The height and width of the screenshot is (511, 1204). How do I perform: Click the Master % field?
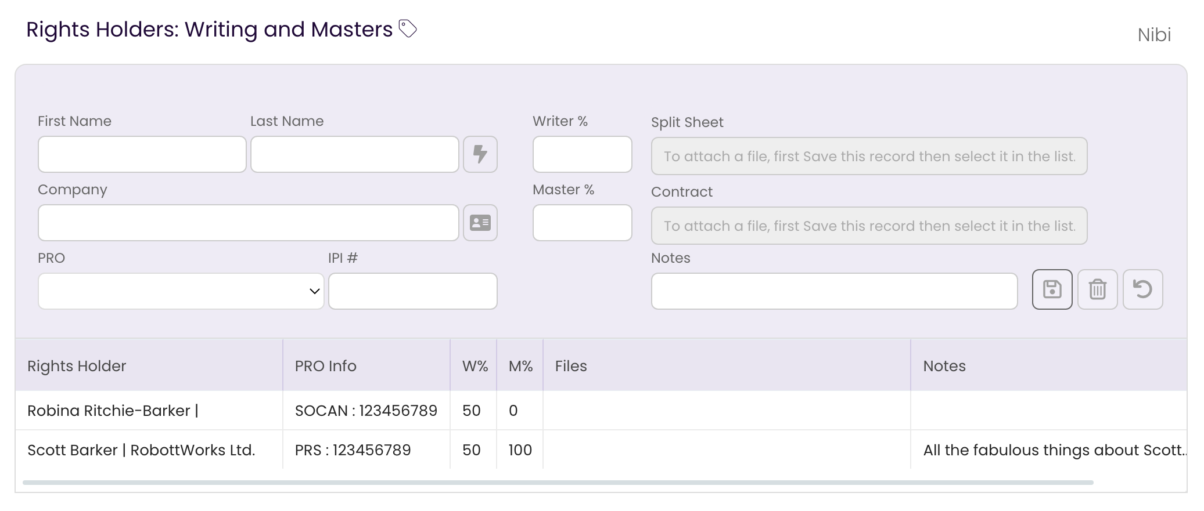(x=583, y=223)
